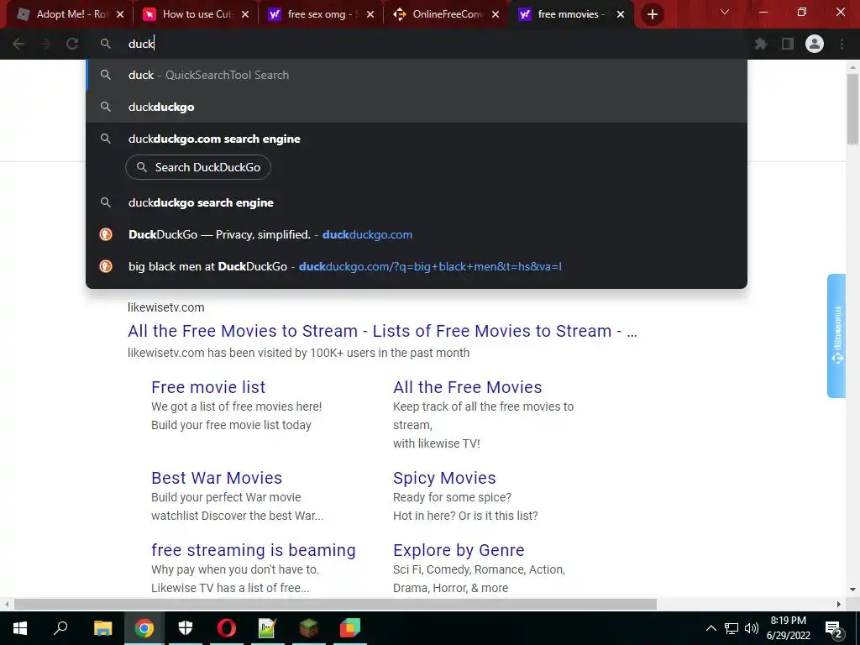Click the address bar containing duck

[x=417, y=44]
